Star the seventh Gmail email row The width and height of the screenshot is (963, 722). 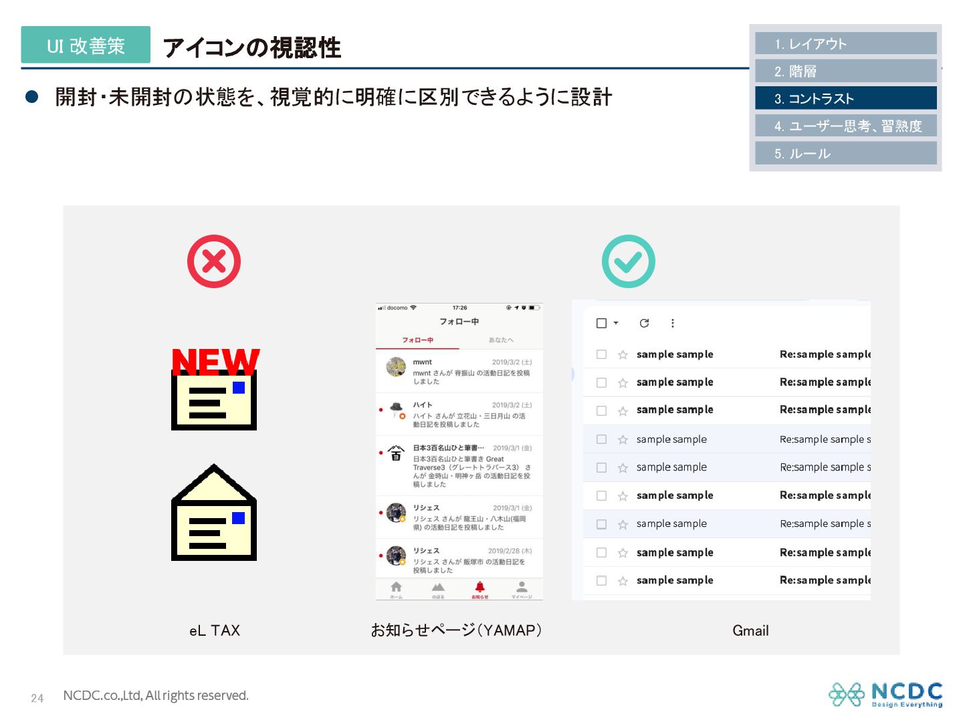pyautogui.click(x=623, y=524)
